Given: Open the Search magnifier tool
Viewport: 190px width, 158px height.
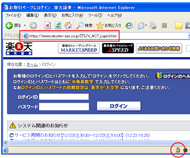Looking at the screenshot, I should [x=80, y=26].
